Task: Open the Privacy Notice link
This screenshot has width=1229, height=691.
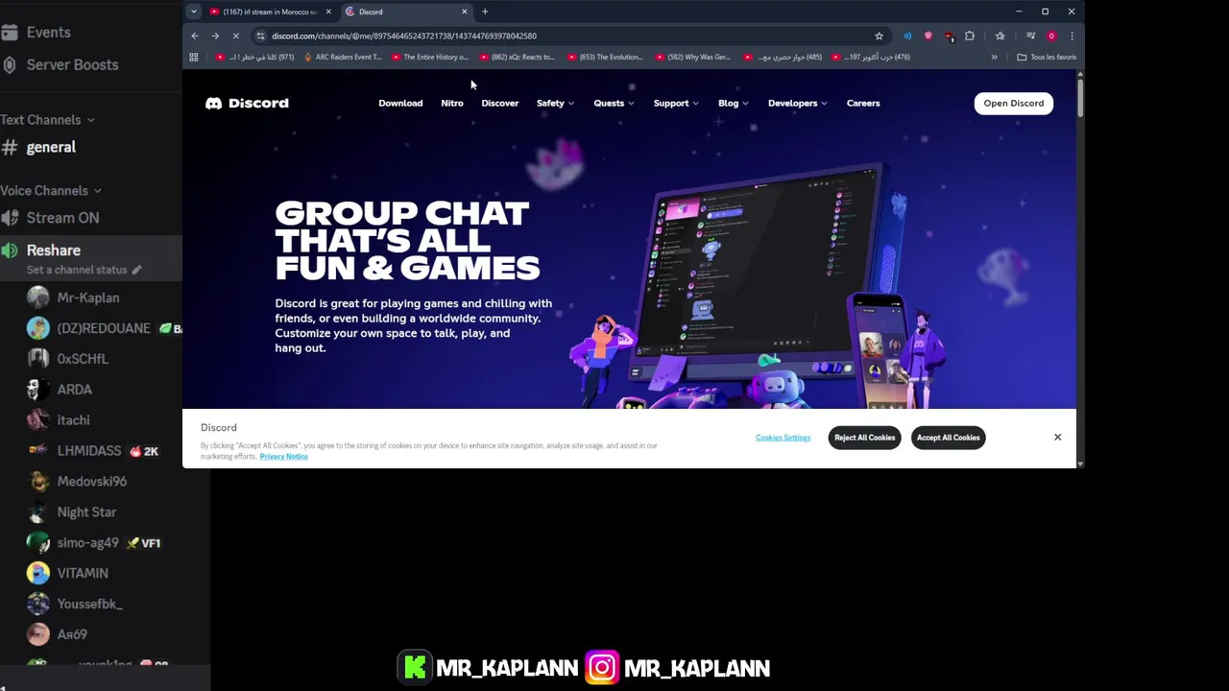Action: (x=283, y=457)
